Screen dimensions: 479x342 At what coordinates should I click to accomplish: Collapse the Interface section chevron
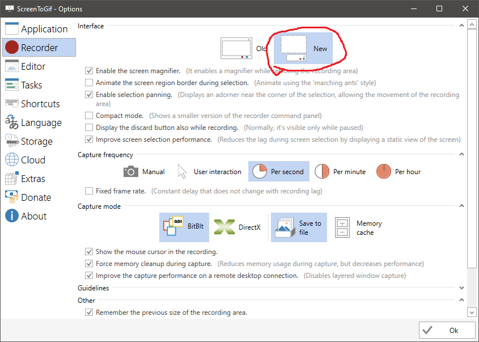pos(461,26)
